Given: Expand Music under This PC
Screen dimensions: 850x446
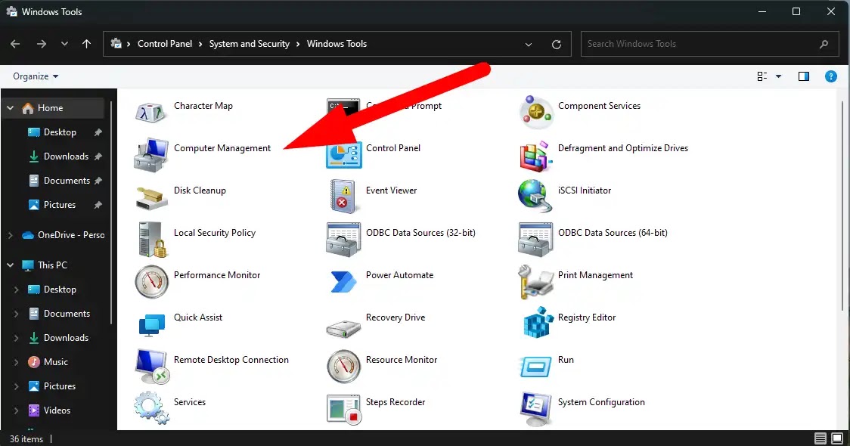Looking at the screenshot, I should click(x=17, y=362).
